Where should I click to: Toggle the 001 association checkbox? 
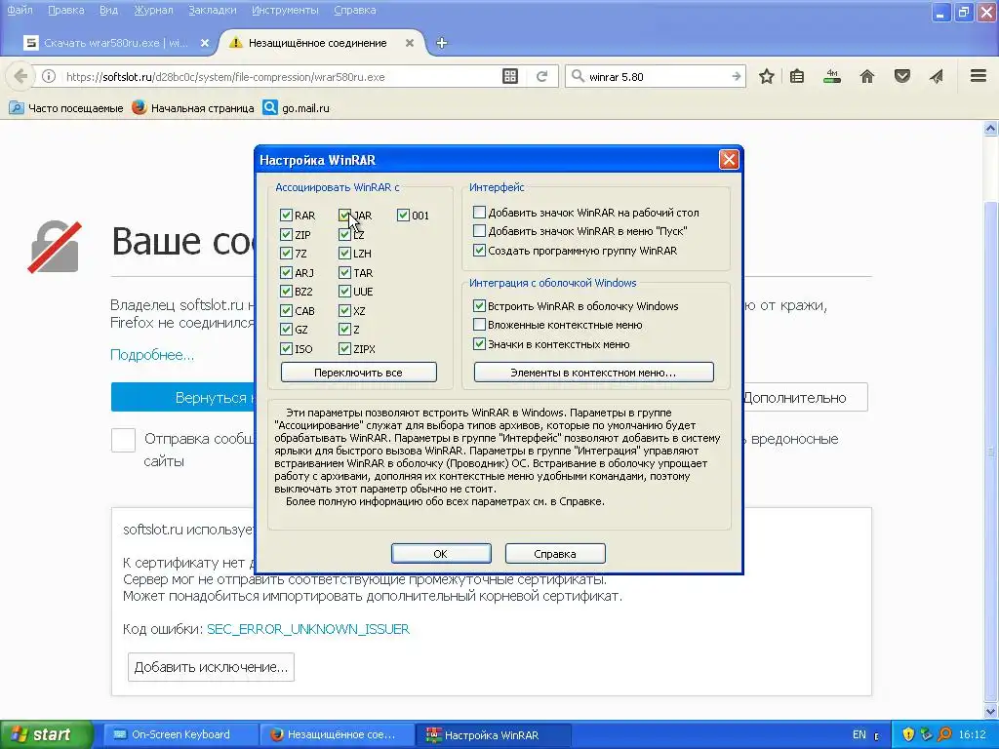403,216
